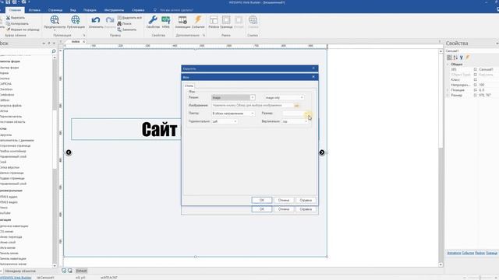Switch to the Справка ribbon tab
This screenshot has width=499, height=280.
138,10
